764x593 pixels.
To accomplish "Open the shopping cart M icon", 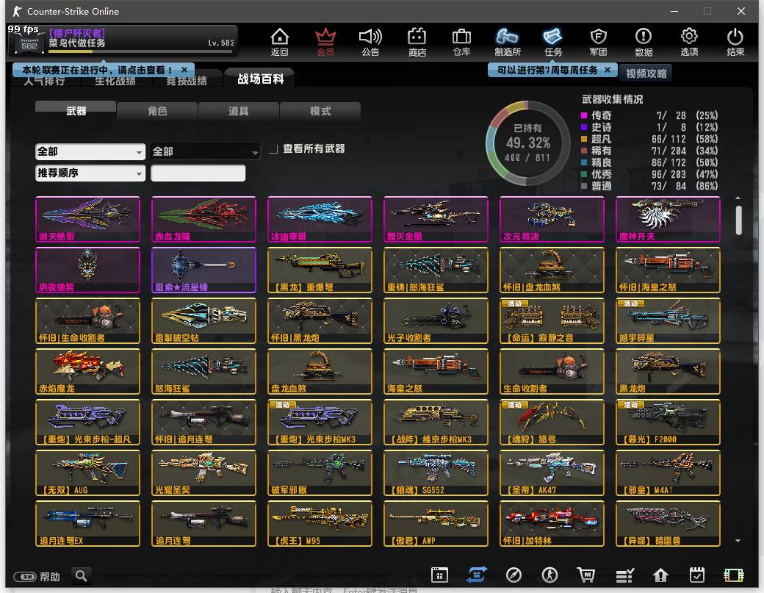I will click(586, 575).
